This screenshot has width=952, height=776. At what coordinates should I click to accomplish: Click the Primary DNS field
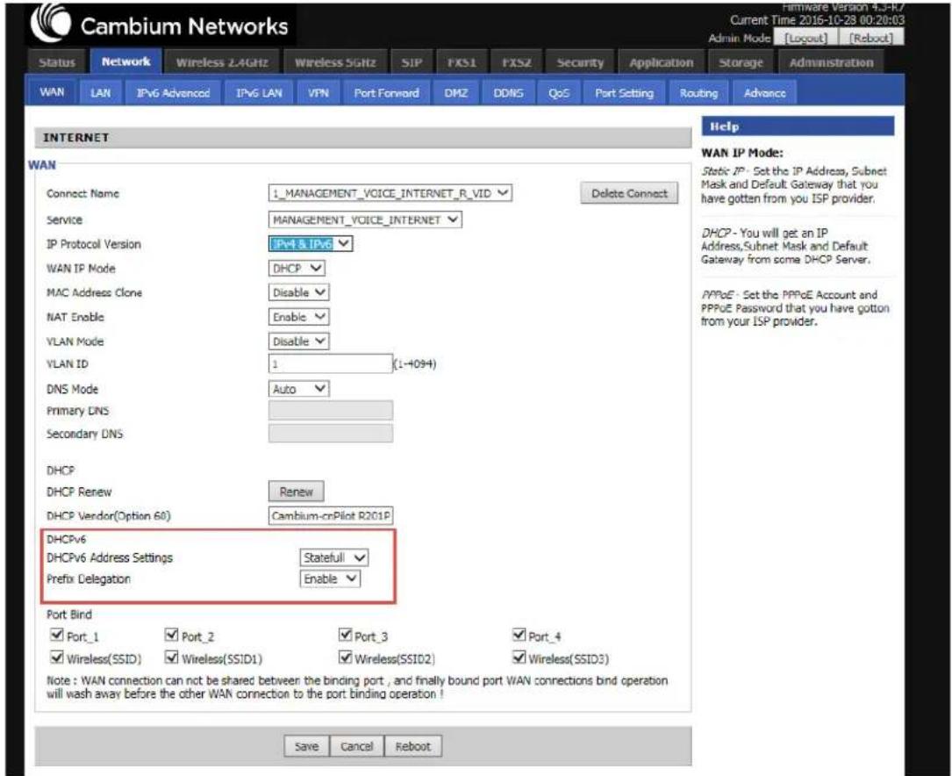pyautogui.click(x=330, y=411)
